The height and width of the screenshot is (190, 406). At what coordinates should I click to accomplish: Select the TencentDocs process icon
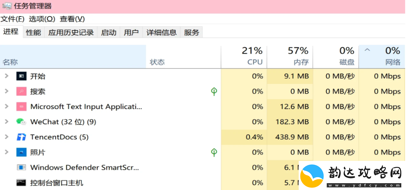click(21, 137)
